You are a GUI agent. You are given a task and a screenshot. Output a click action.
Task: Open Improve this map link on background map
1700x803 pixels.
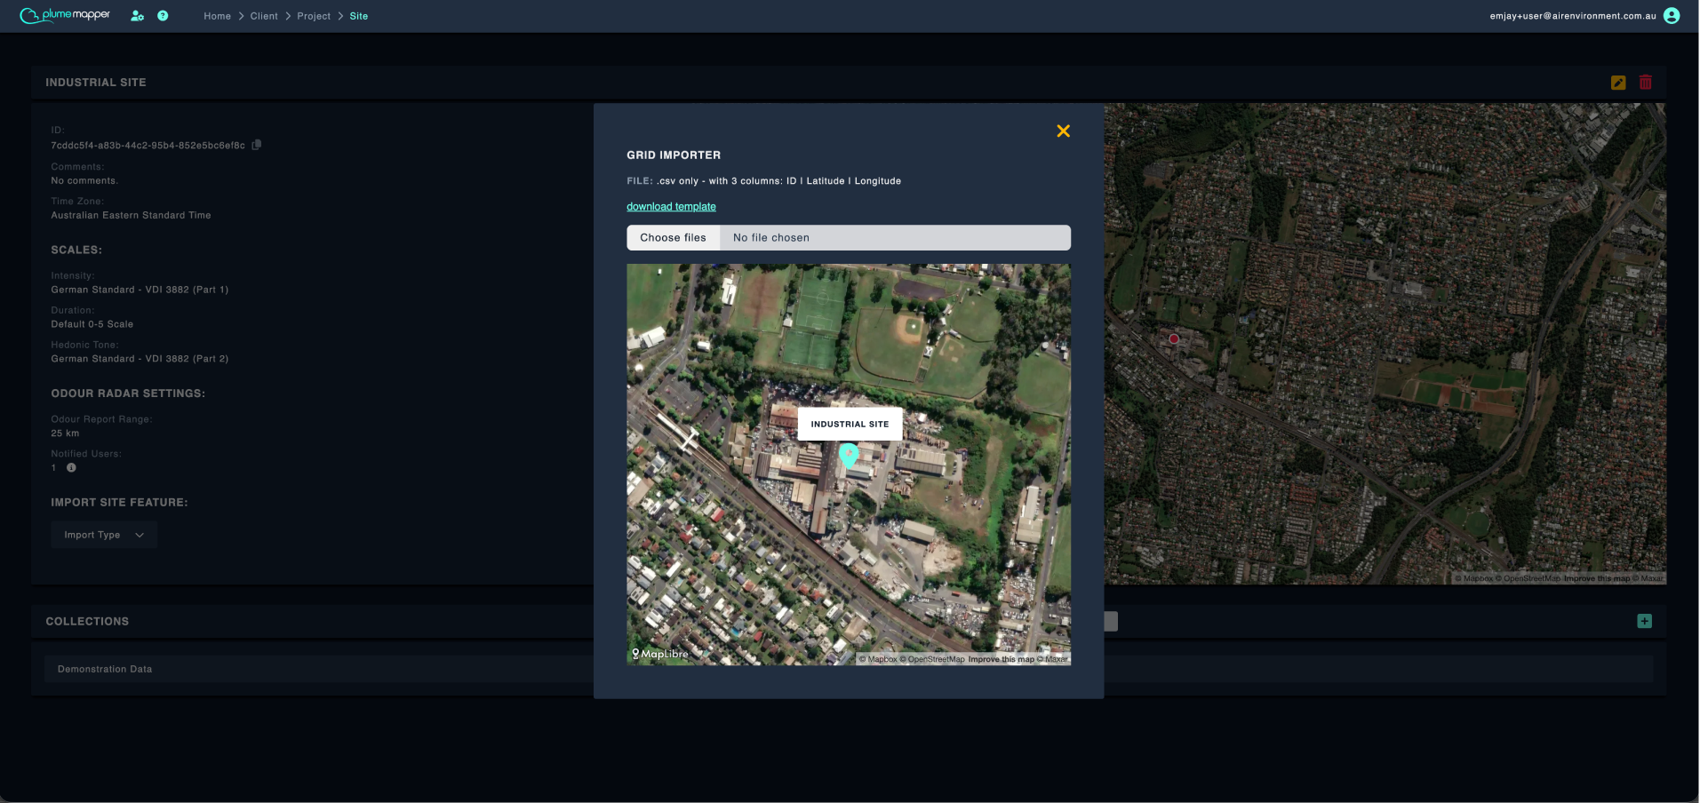1597,578
